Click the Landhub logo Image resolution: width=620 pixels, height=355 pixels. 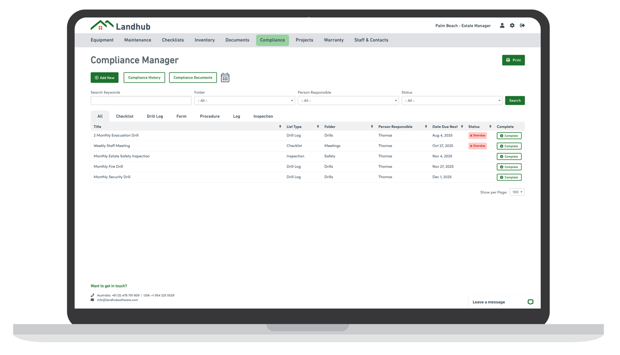(120, 26)
